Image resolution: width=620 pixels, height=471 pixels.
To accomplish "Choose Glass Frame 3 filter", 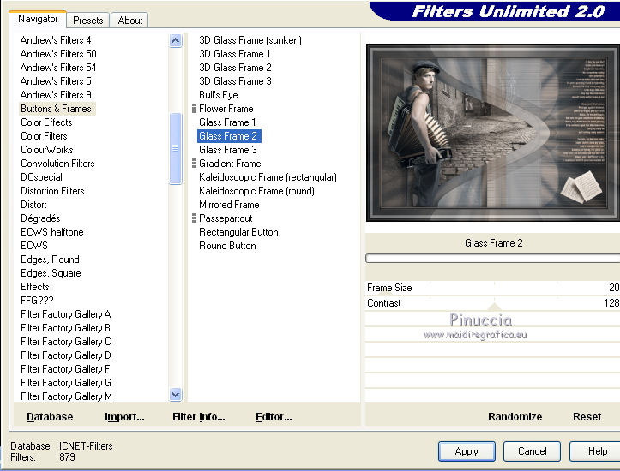I will pyautogui.click(x=228, y=150).
